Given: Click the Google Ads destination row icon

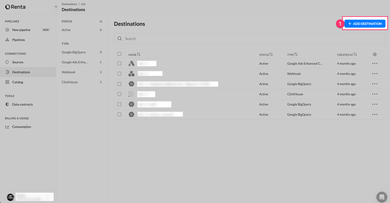Looking at the screenshot, I should [x=131, y=63].
